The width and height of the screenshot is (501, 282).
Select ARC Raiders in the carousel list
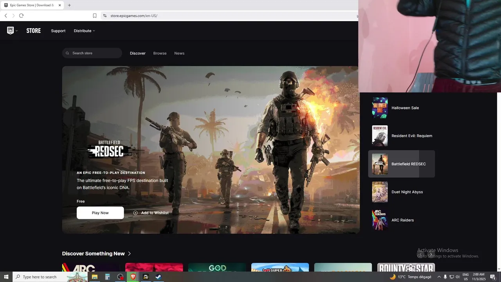pyautogui.click(x=401, y=220)
